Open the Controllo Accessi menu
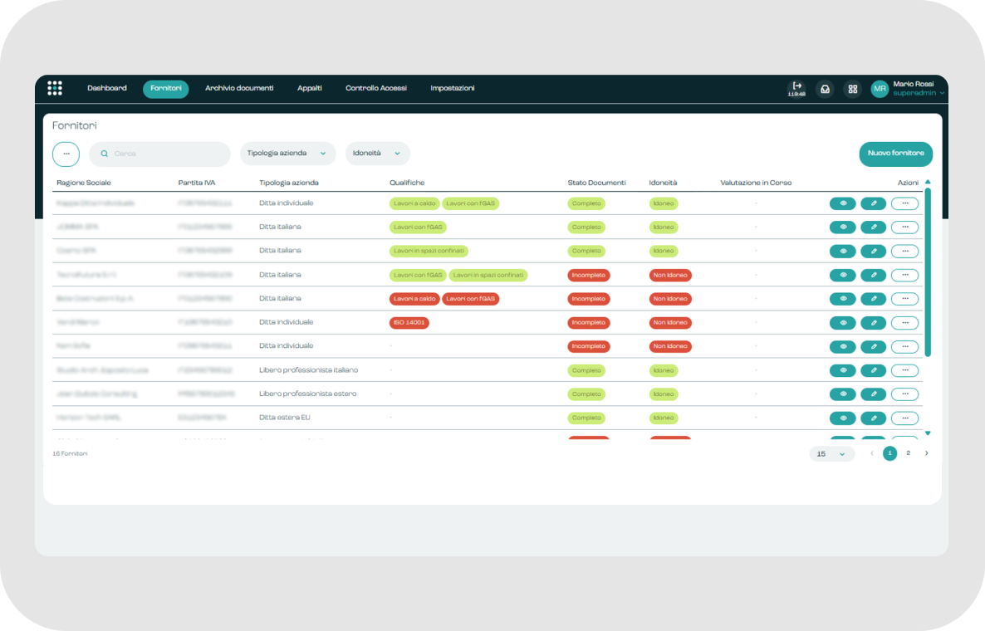This screenshot has height=631, width=985. (375, 89)
